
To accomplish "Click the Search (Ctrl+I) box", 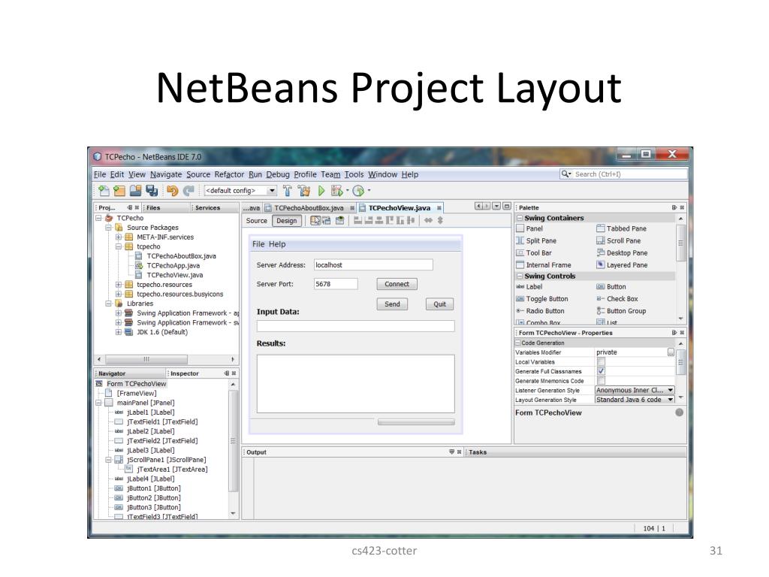I will (x=623, y=174).
